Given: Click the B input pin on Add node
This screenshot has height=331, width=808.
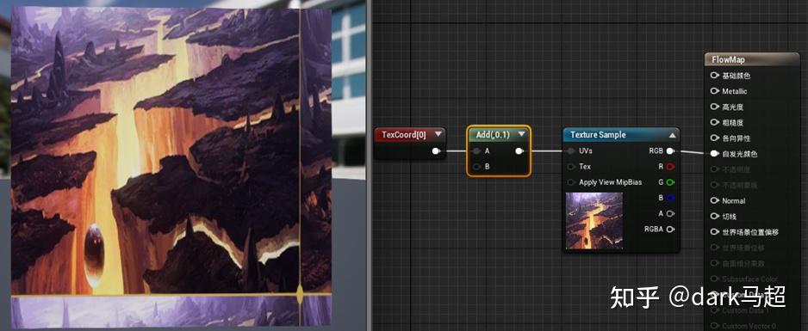Looking at the screenshot, I should coord(476,167).
